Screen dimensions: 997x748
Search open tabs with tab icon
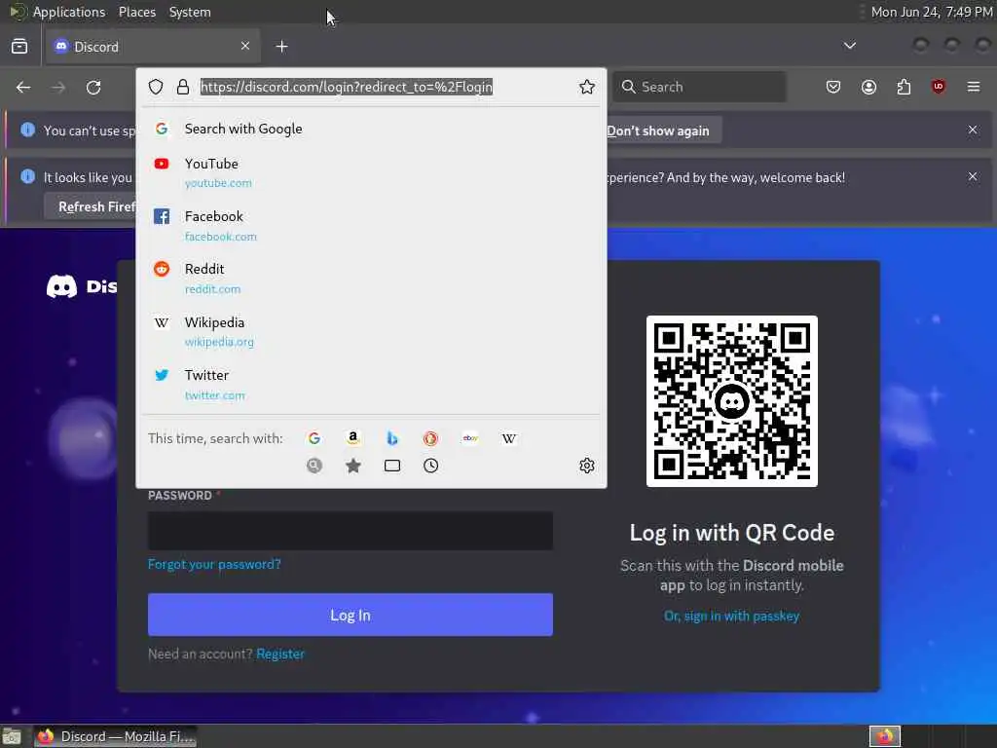(x=392, y=466)
